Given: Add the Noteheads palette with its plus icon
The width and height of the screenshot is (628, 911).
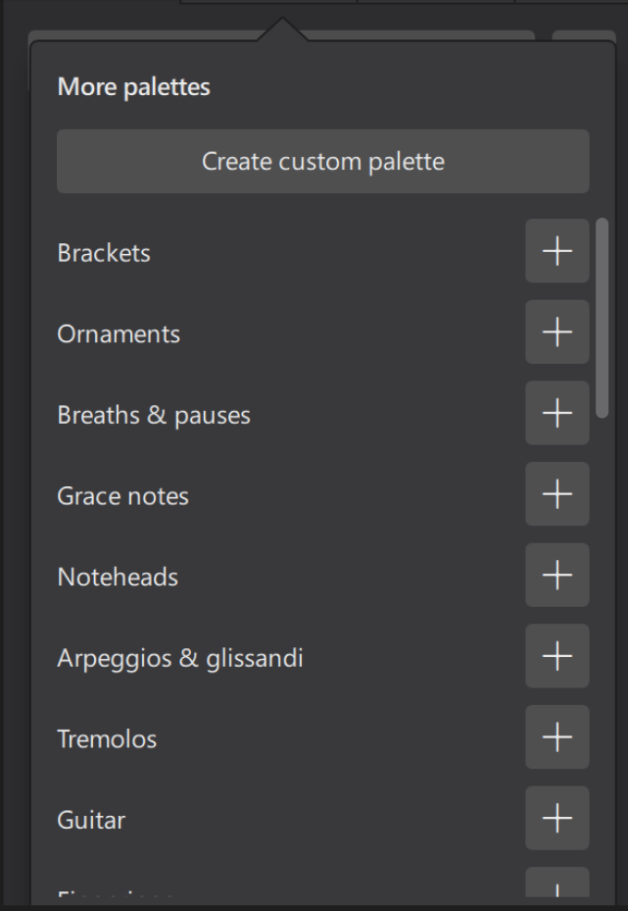Looking at the screenshot, I should click(x=556, y=577).
